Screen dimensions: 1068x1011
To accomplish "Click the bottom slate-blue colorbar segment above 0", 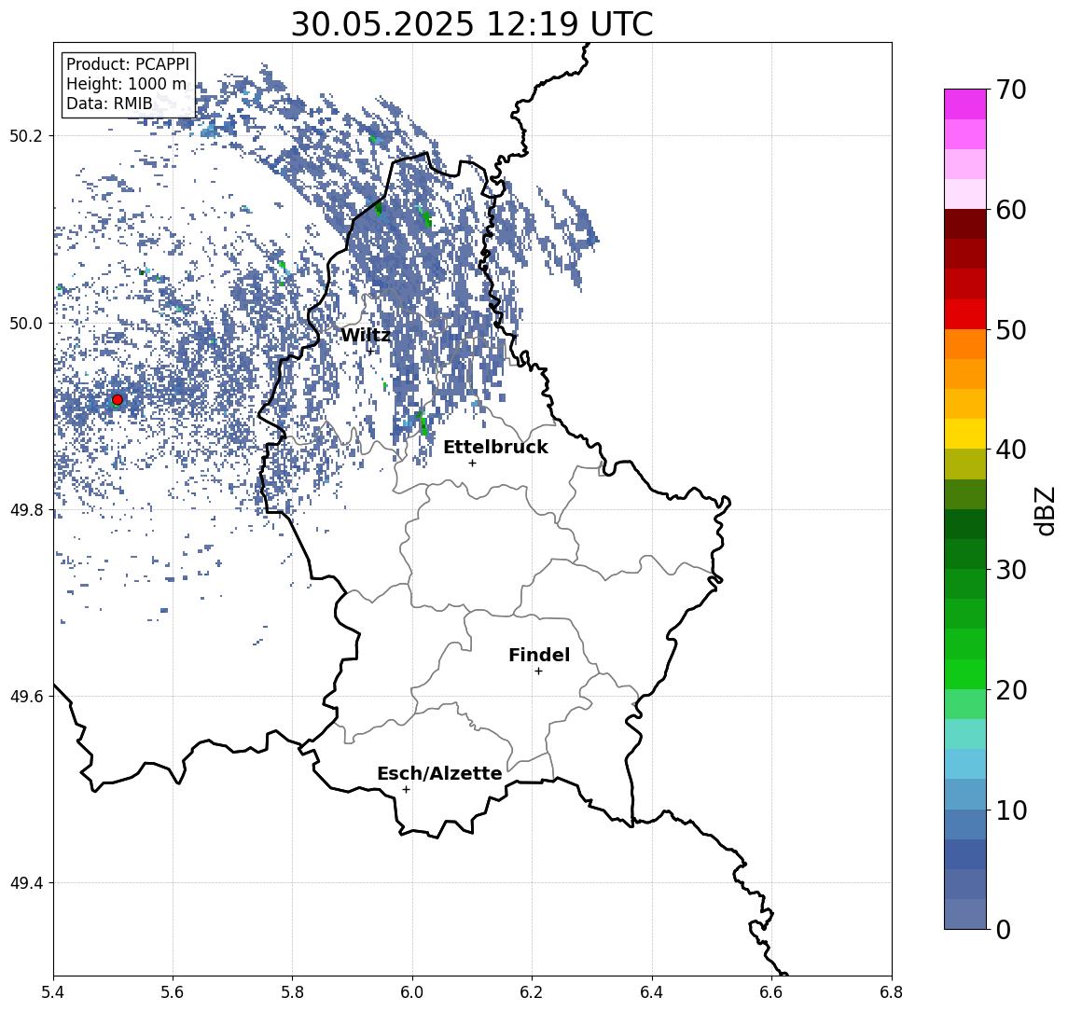I will pyautogui.click(x=965, y=914).
